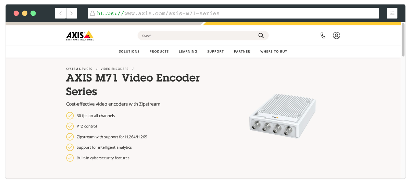This screenshot has width=411, height=183.
Task: Click text 'Built-in cybersecurity features'
Action: click(x=103, y=158)
